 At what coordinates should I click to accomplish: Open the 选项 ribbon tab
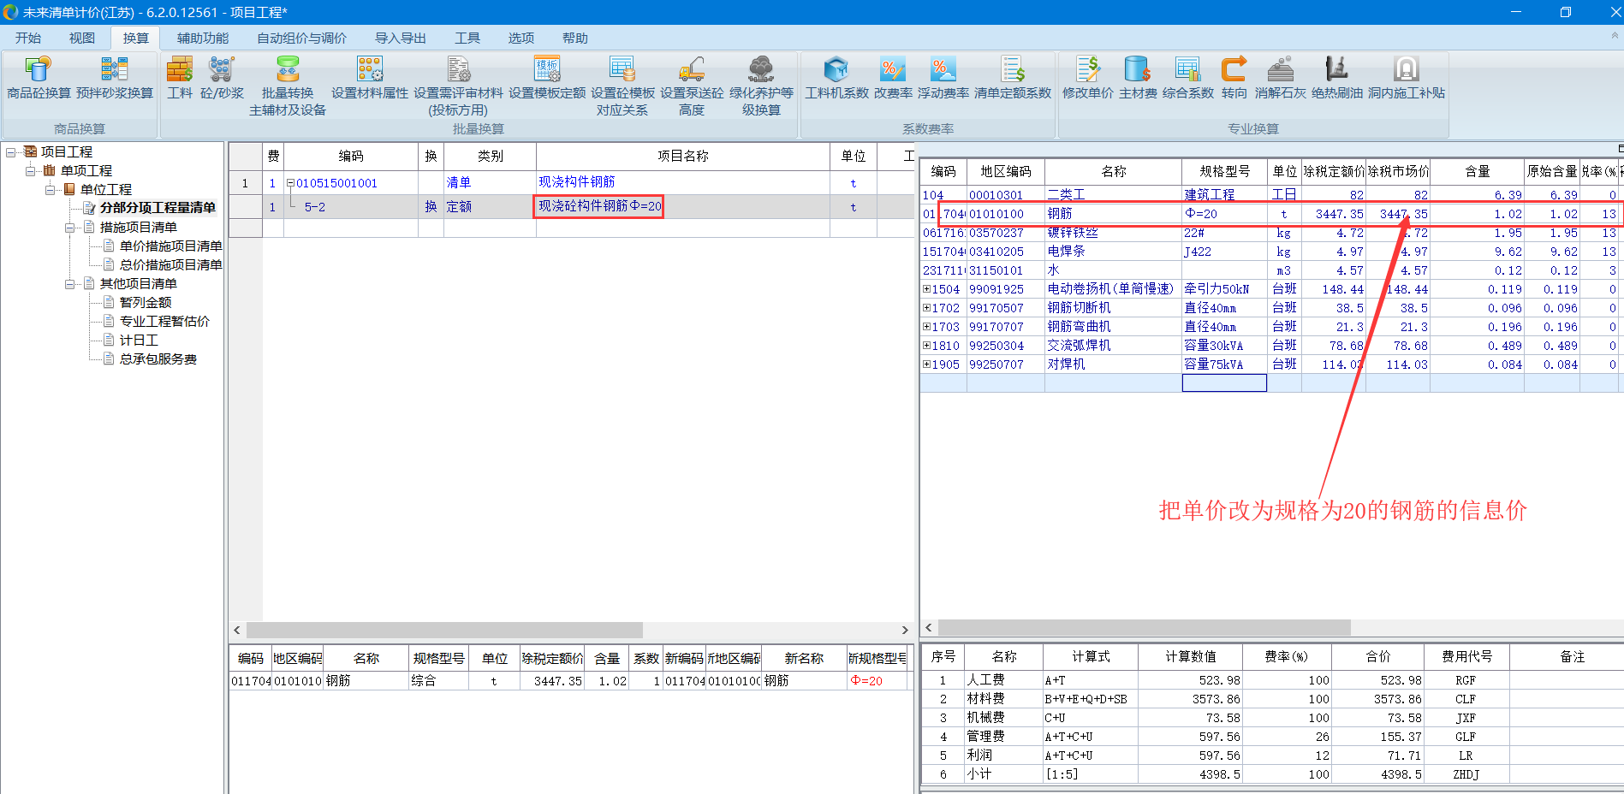[521, 38]
